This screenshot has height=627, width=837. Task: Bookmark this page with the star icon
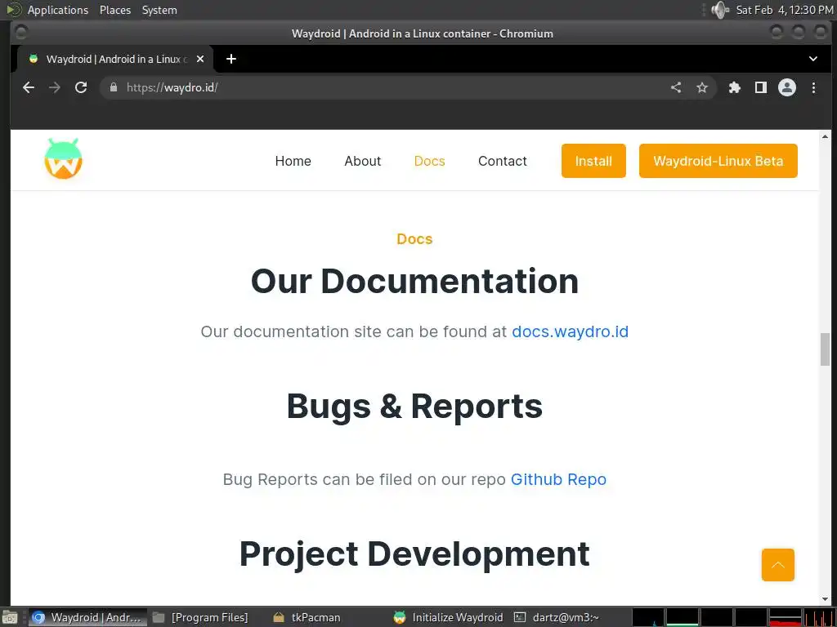click(x=702, y=87)
